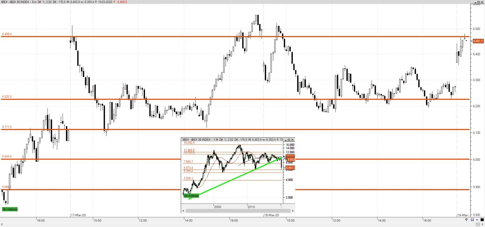
Task: Click the 3.935,1 level in monthly chart
Action: point(188,179)
